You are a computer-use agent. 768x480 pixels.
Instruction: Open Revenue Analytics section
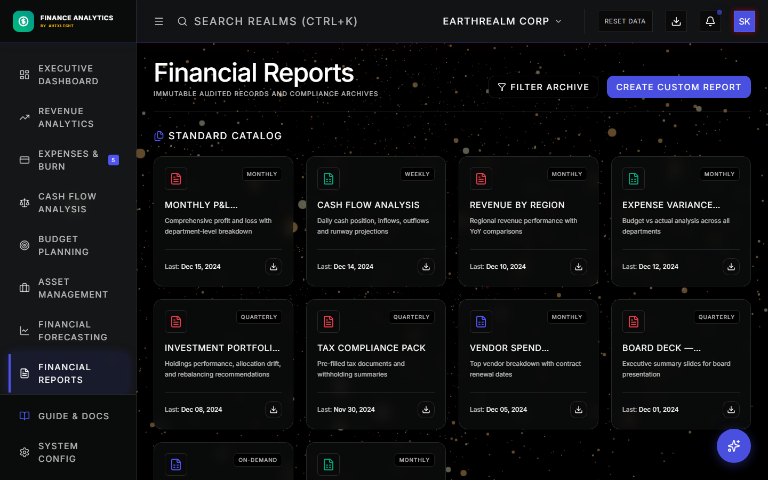coord(68,117)
